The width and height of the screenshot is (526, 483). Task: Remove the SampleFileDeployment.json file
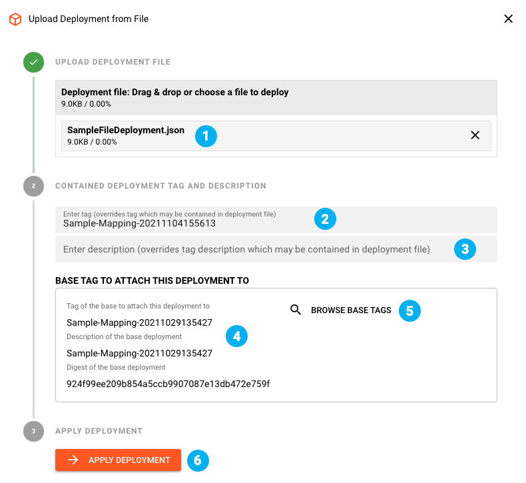[475, 135]
